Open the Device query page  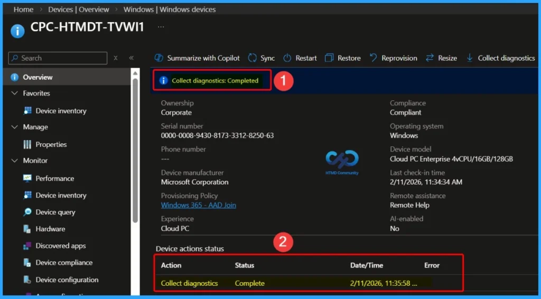(x=55, y=212)
